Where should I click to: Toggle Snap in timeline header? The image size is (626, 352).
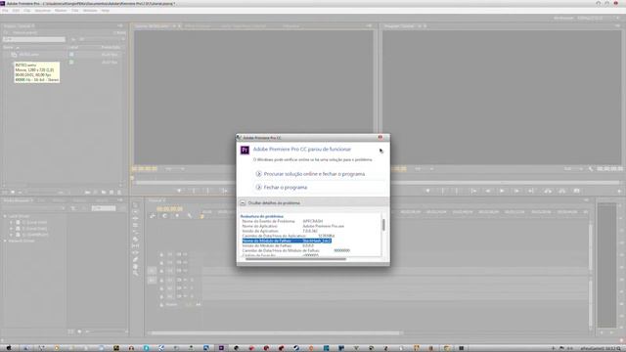click(x=164, y=216)
